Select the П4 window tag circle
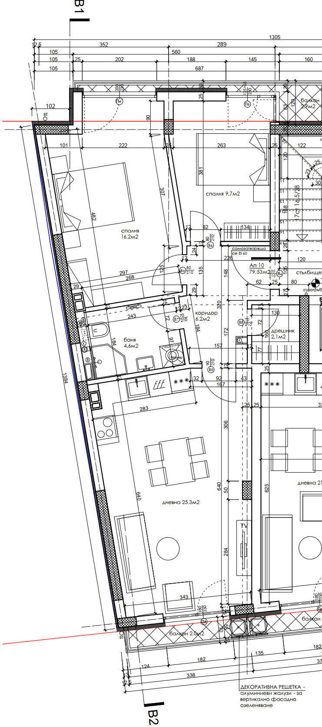Screen dimensions: 322x727 coord(119,101)
